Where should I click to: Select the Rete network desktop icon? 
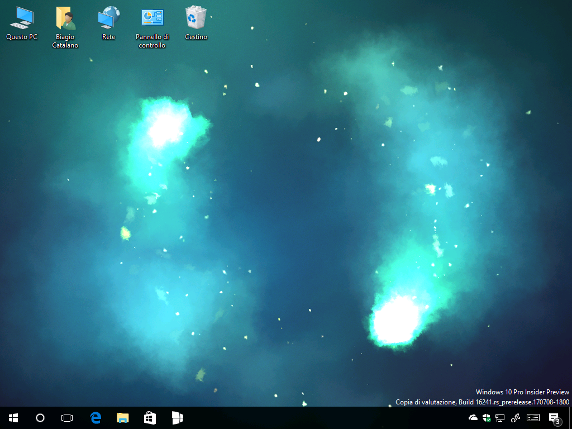[109, 23]
